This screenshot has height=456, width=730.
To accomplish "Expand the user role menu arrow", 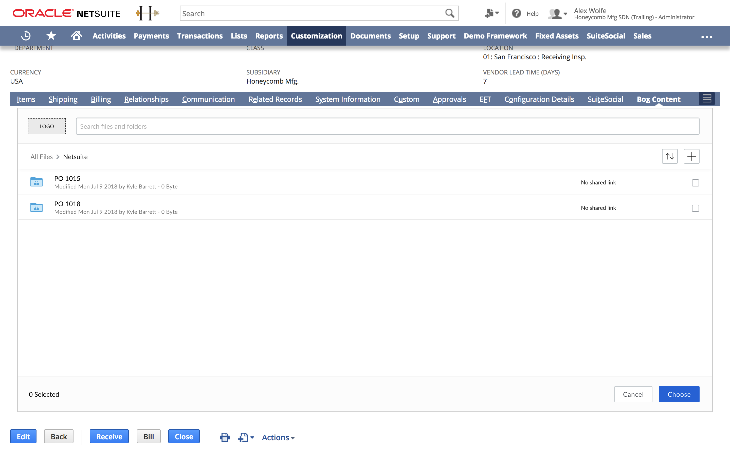I will pos(565,14).
